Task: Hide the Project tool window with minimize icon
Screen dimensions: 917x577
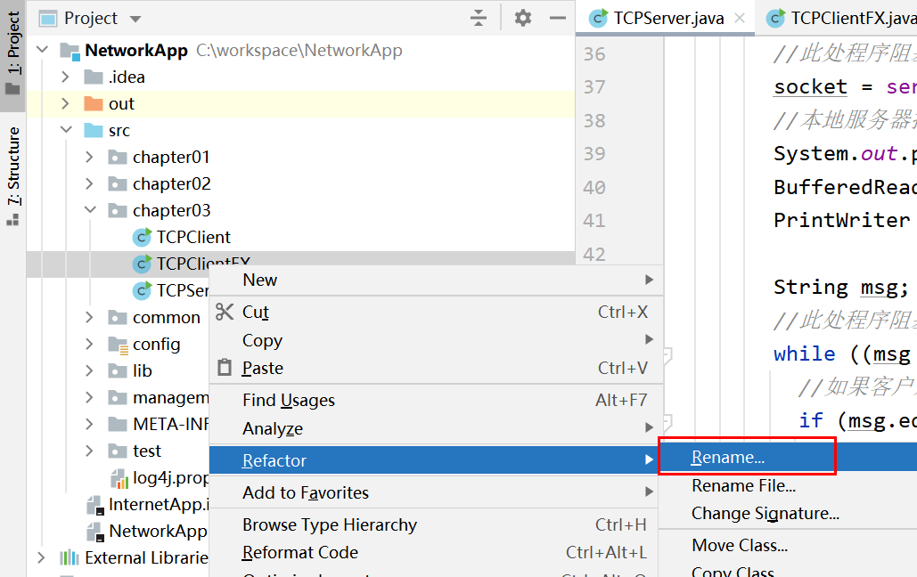Action: [x=558, y=18]
